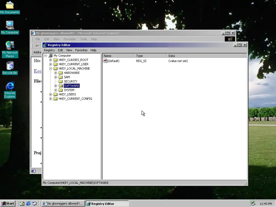Viewport: 276px width, 207px height.
Task: Open the Registry menu
Action: point(49,50)
